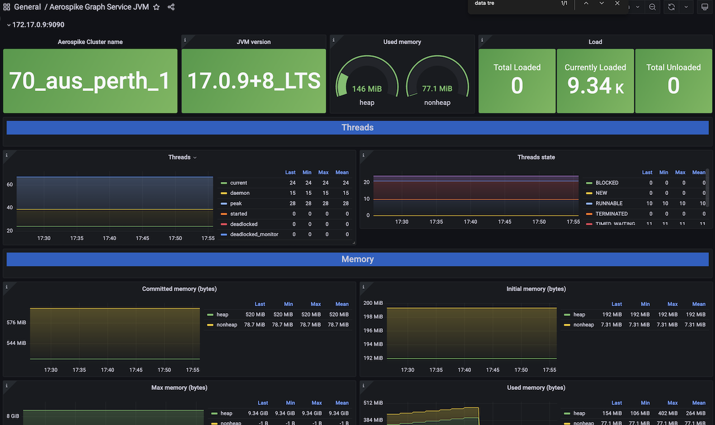The height and width of the screenshot is (425, 715).
Task: Close the find-in-page bar
Action: click(x=617, y=3)
